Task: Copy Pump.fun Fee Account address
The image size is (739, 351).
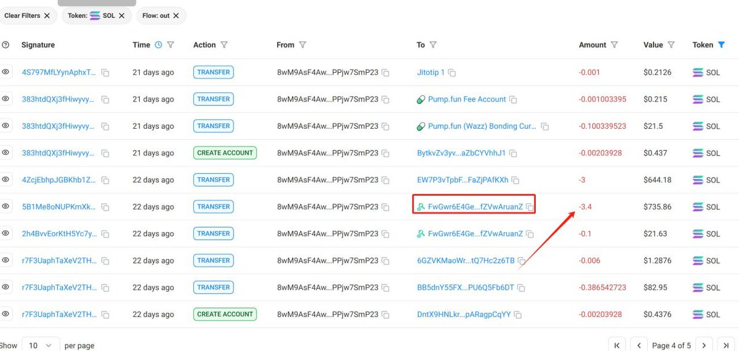Action: pyautogui.click(x=513, y=100)
